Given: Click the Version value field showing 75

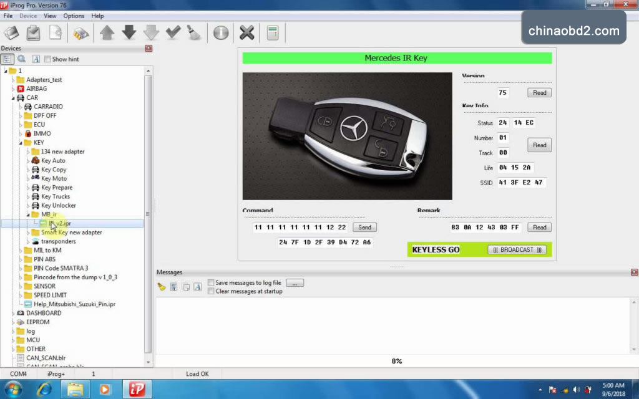Looking at the screenshot, I should click(503, 92).
